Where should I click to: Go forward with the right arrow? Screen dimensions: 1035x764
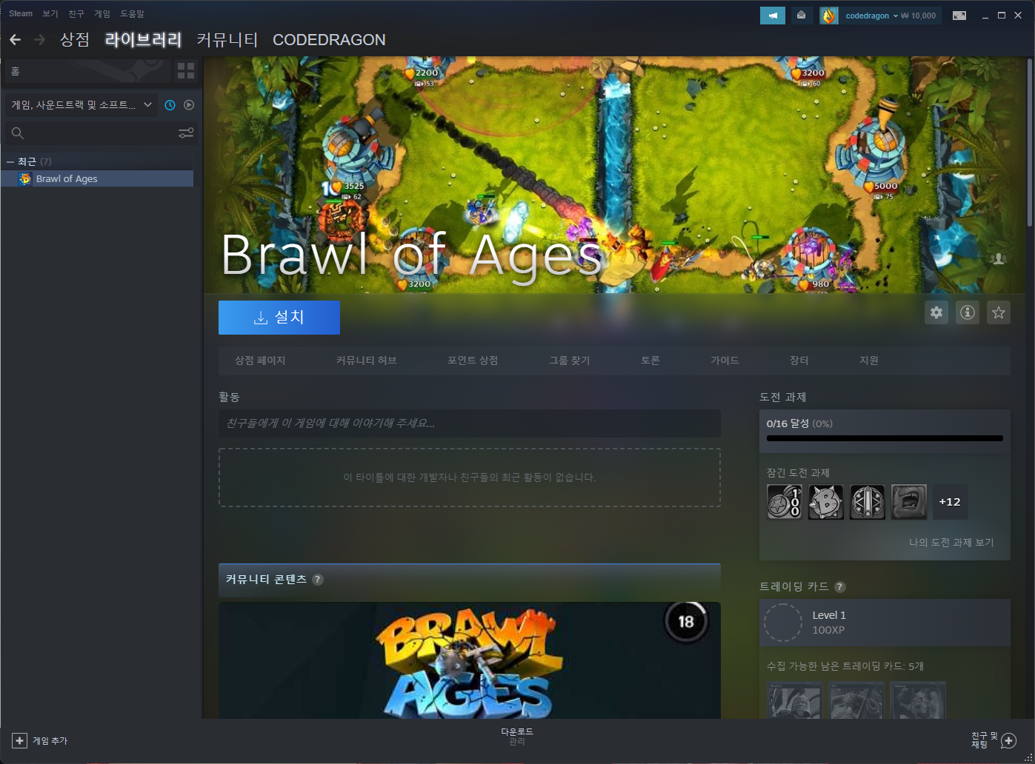(x=40, y=40)
